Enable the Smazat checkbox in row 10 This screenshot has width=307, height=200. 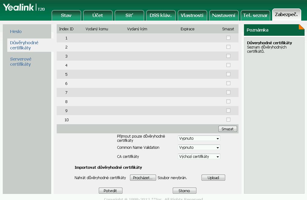(x=228, y=120)
